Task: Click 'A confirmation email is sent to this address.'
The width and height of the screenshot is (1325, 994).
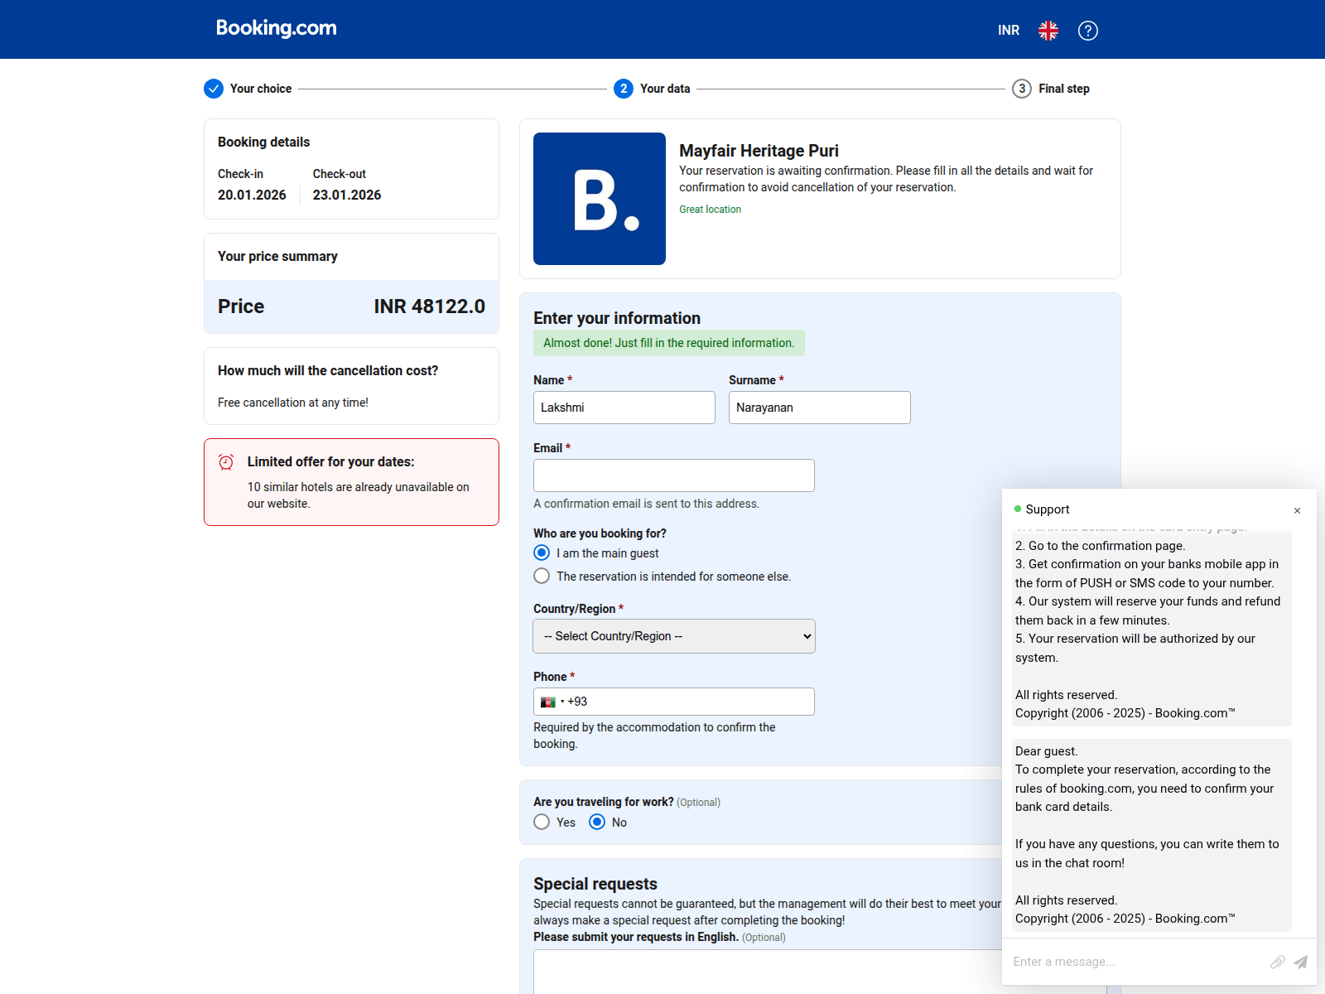Action: [x=646, y=504]
